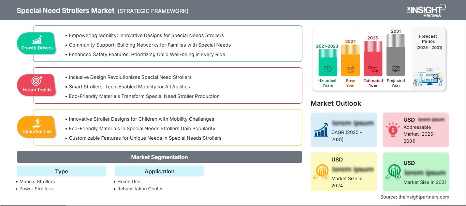
Task: Click the Forecast Period (2025 - 2031) label
Action: tap(429, 42)
